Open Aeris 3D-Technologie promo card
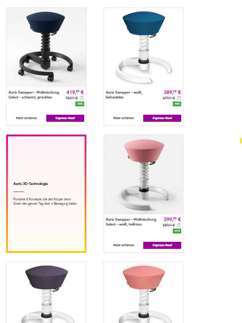242x323 pixels. [x=46, y=194]
